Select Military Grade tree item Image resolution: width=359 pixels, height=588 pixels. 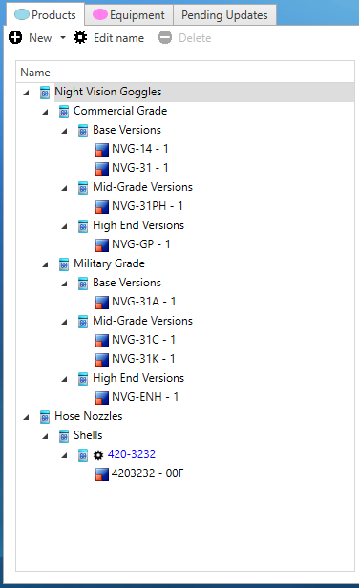tap(109, 263)
